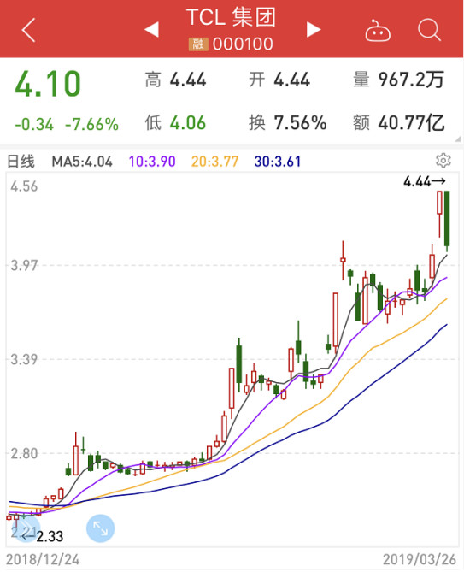464x572 pixels.
Task: Open the robot assistant icon
Action: coord(378,30)
